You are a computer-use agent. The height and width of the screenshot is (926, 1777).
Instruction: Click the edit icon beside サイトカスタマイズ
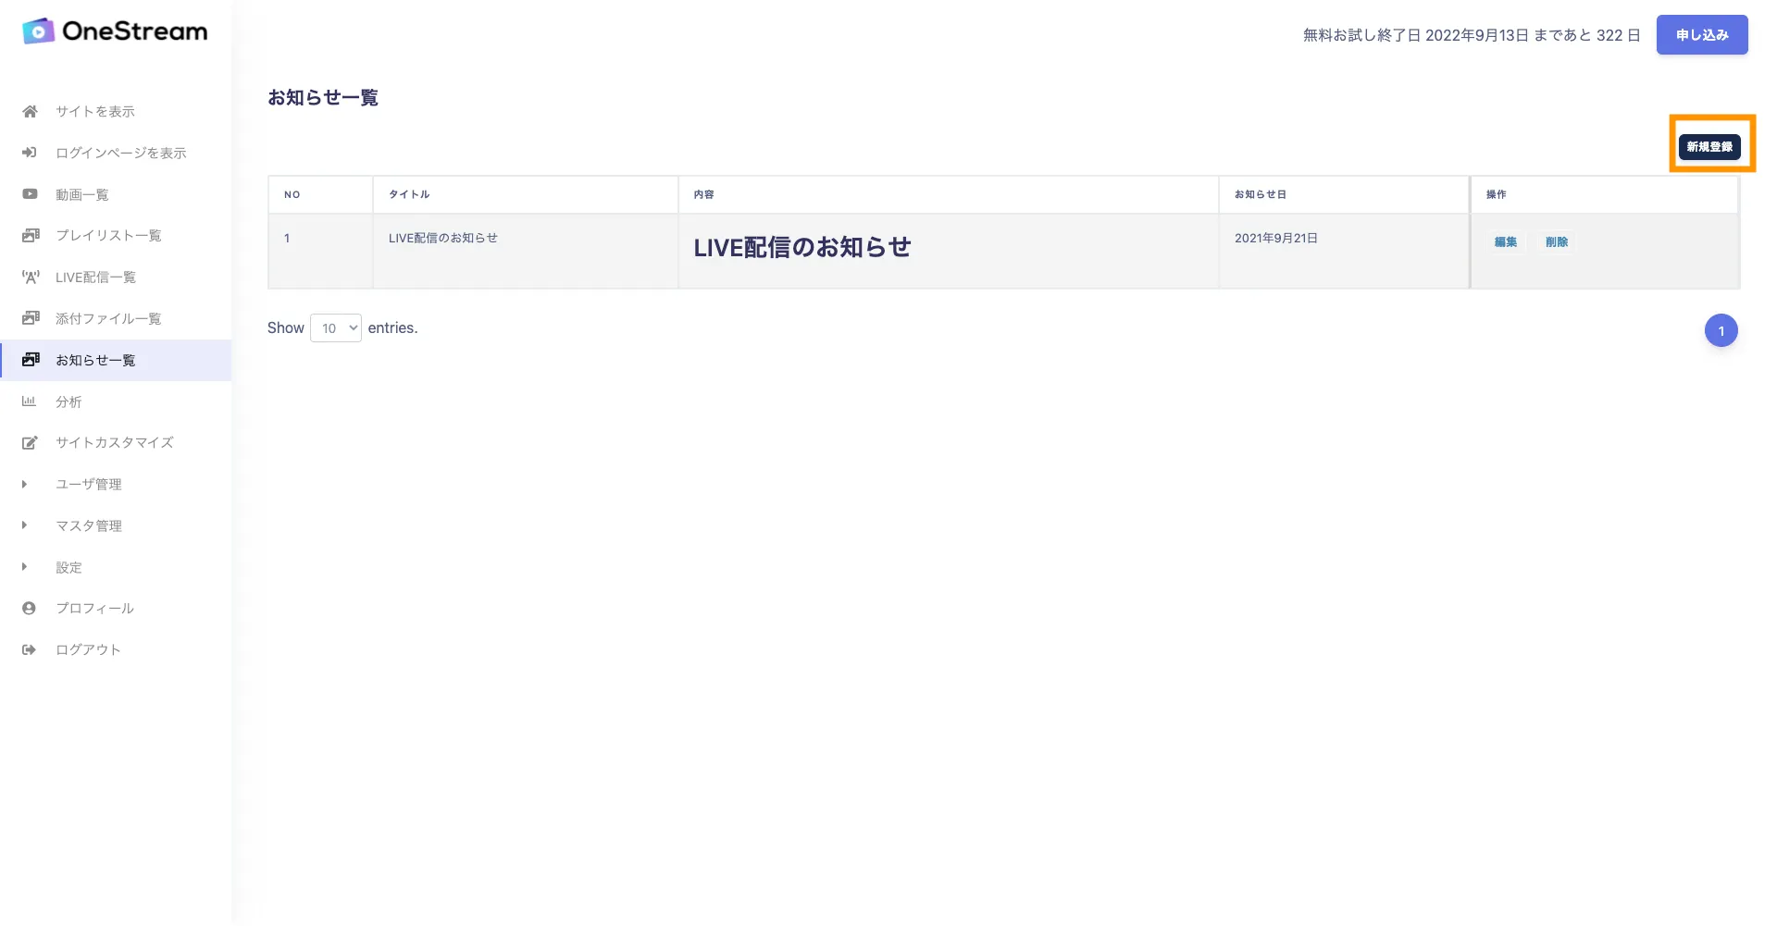(30, 442)
